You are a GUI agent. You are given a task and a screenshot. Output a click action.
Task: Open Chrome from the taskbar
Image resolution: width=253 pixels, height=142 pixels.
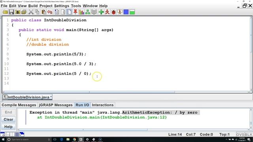tap(74, 139)
